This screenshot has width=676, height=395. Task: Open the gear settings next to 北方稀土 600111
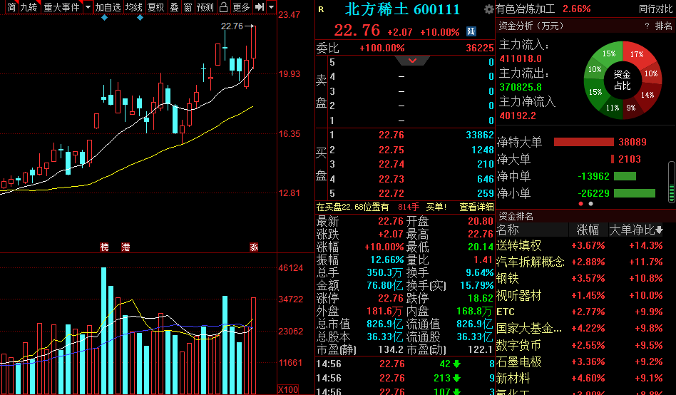tap(488, 9)
